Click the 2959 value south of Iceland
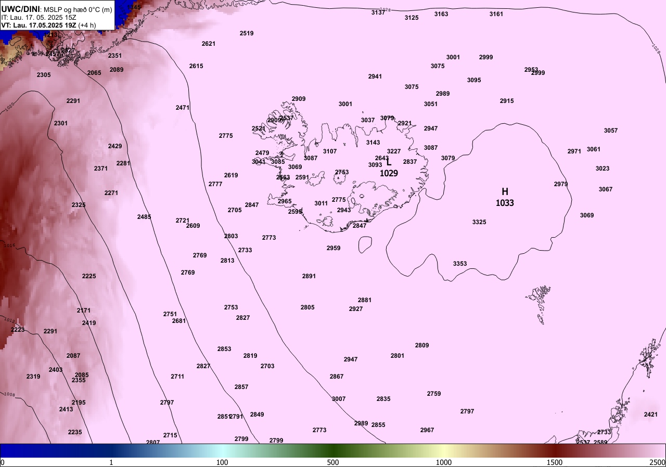Image resolution: width=666 pixels, height=467 pixels. click(334, 248)
